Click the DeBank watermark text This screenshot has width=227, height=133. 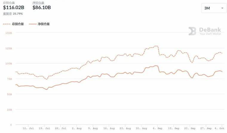[210, 31]
